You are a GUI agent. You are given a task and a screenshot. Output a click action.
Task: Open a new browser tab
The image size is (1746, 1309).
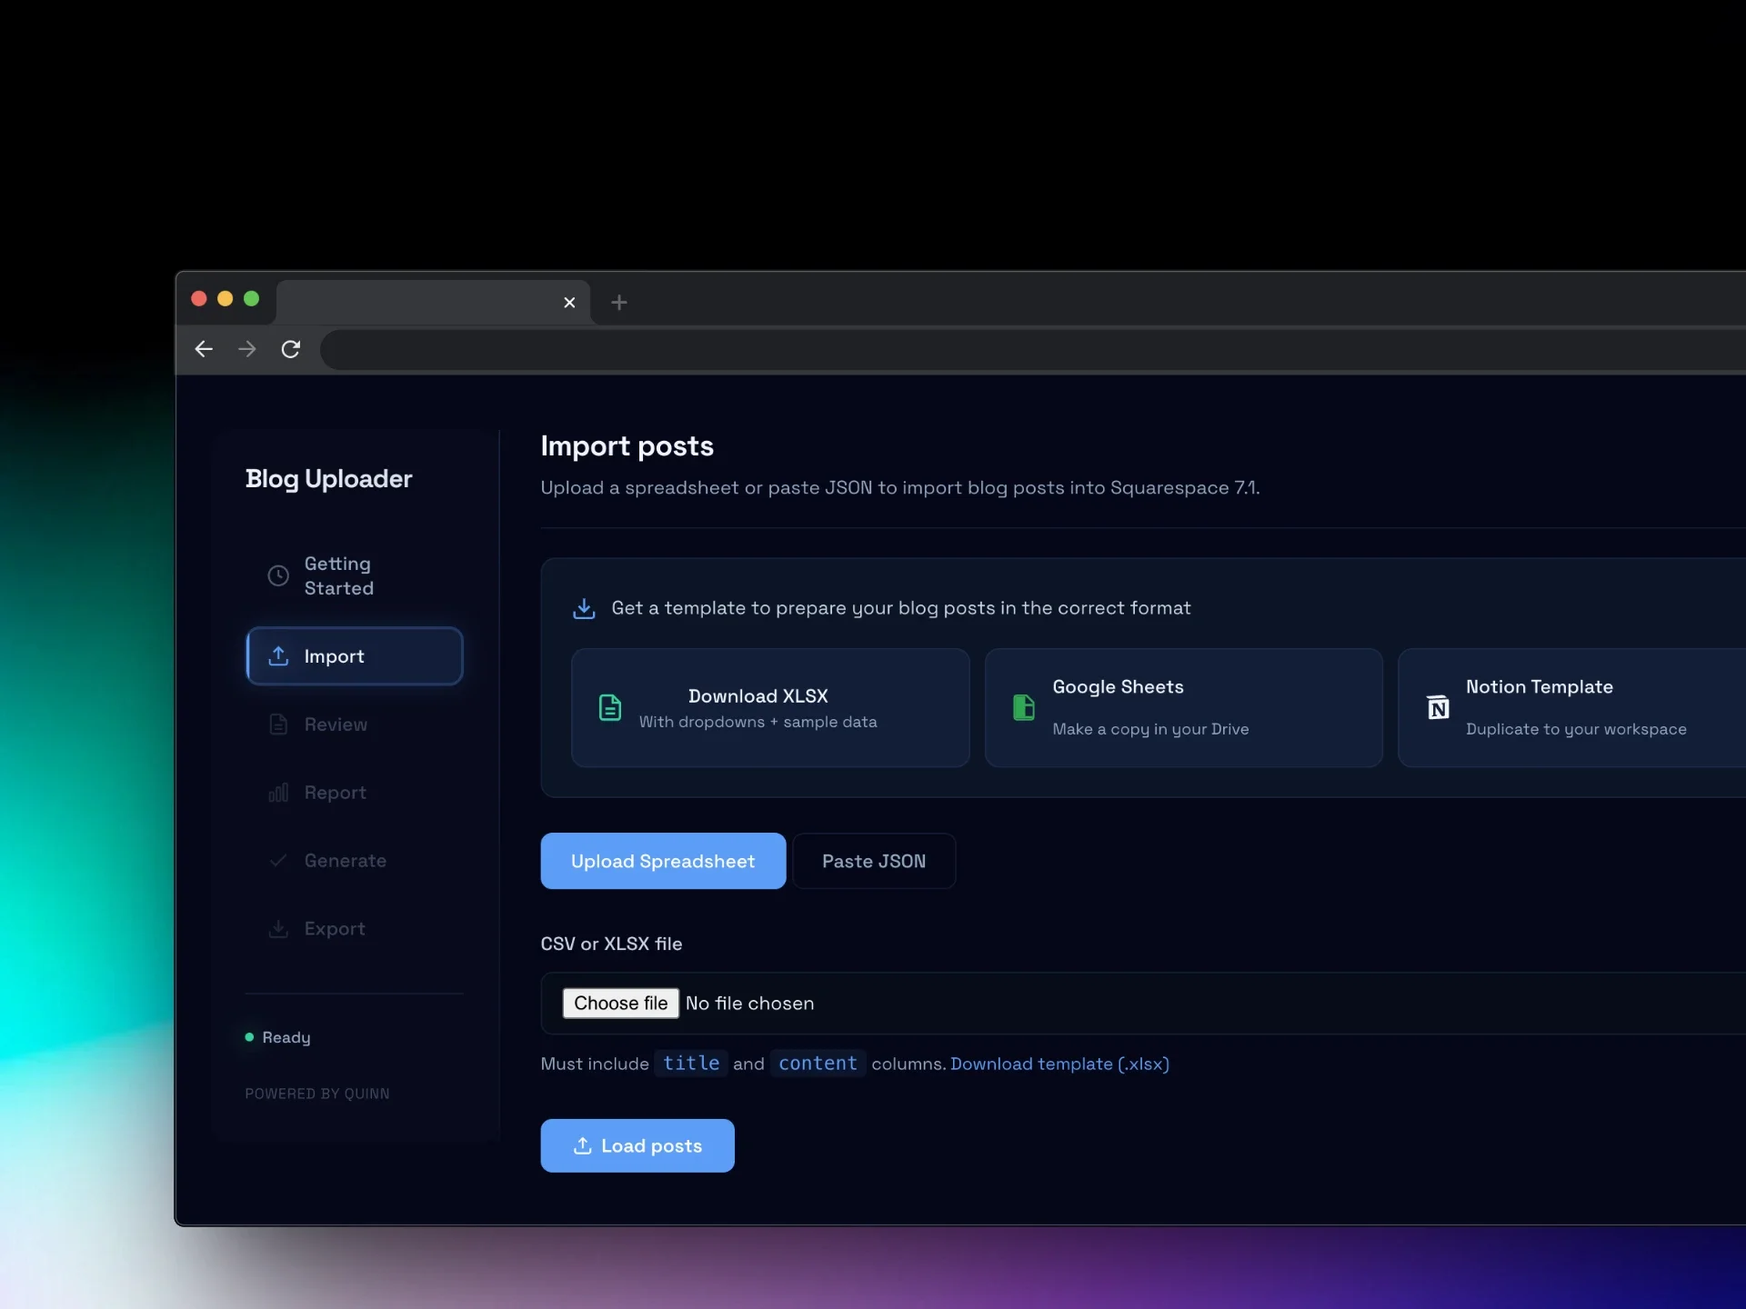coord(619,303)
